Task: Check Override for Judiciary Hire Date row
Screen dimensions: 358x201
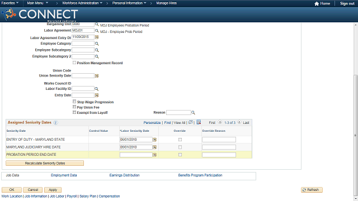Action: (180, 147)
